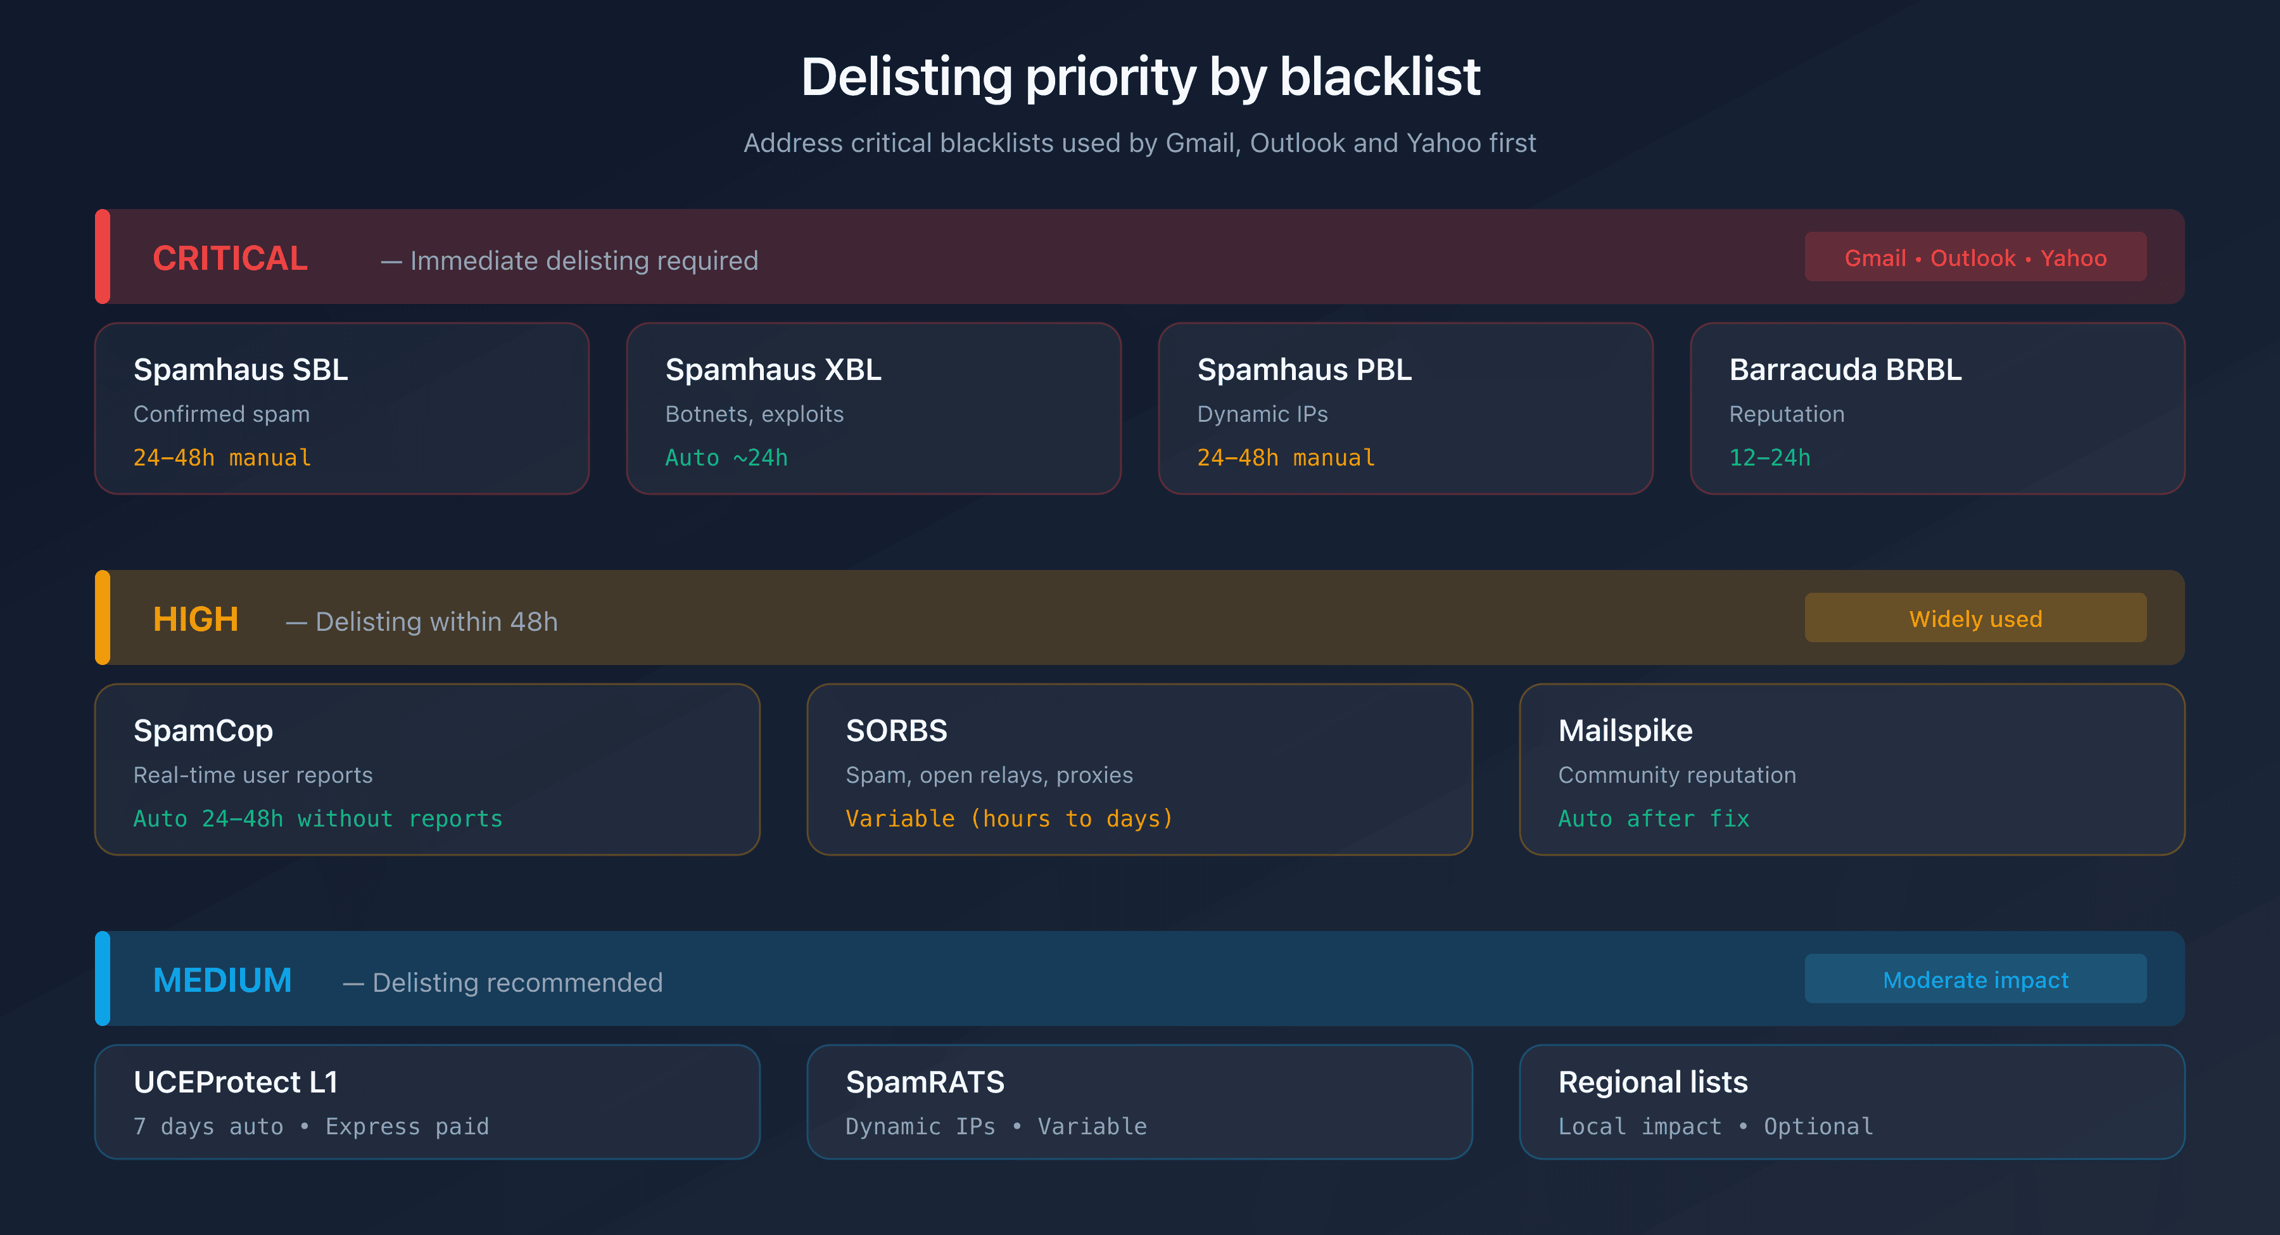Click the subtitle about Gmail, Outlook and Yahoo
This screenshot has width=2280, height=1235.
click(1140, 142)
